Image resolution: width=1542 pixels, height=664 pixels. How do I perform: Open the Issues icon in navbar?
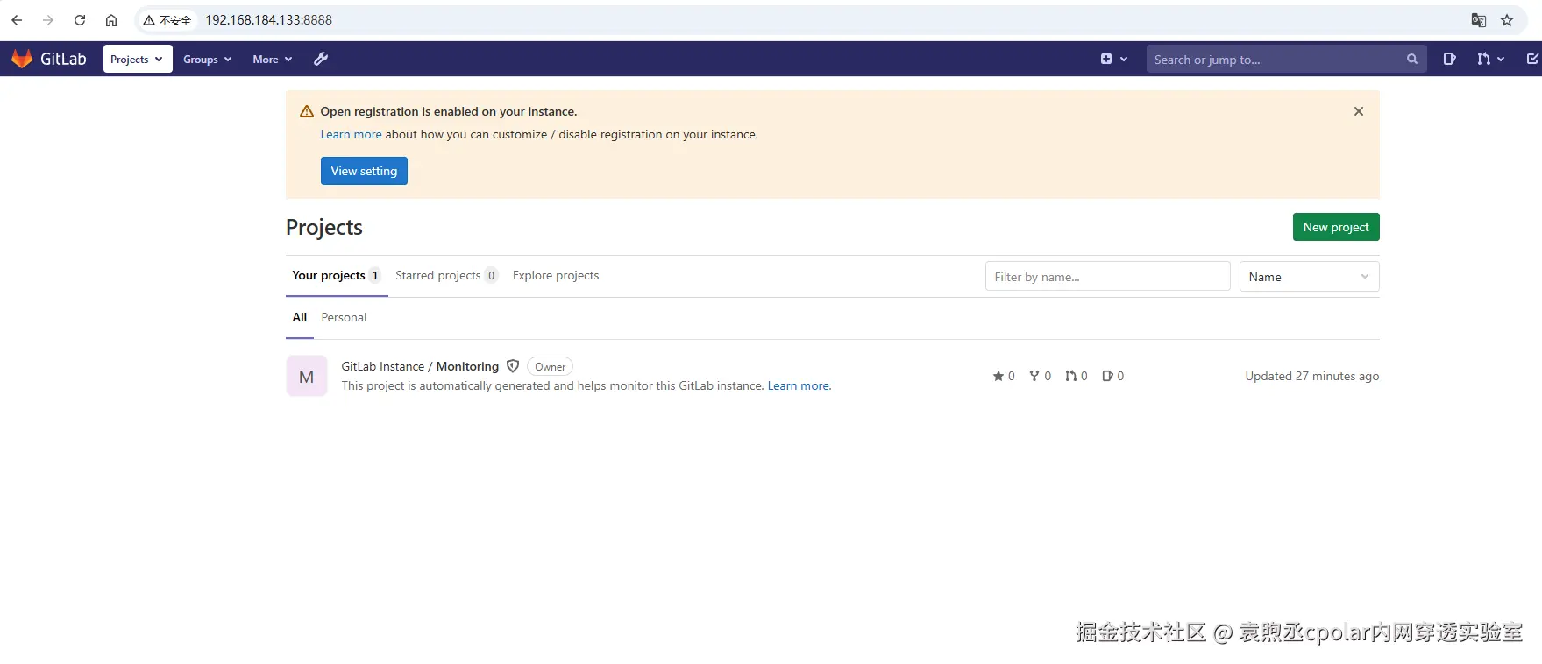[x=1450, y=59]
